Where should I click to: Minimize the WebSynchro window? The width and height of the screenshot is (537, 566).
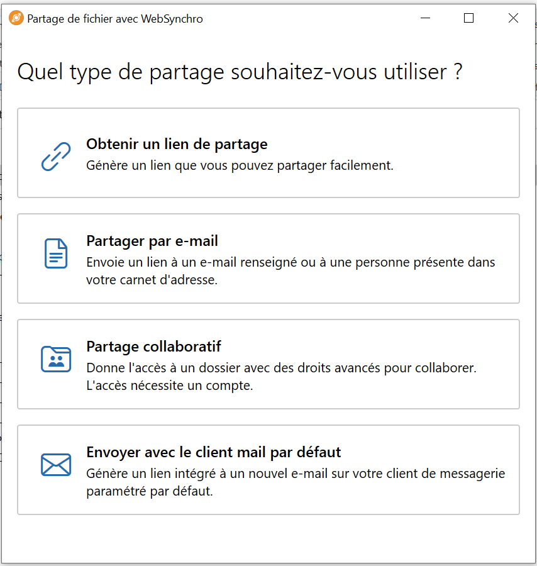pyautogui.click(x=426, y=18)
